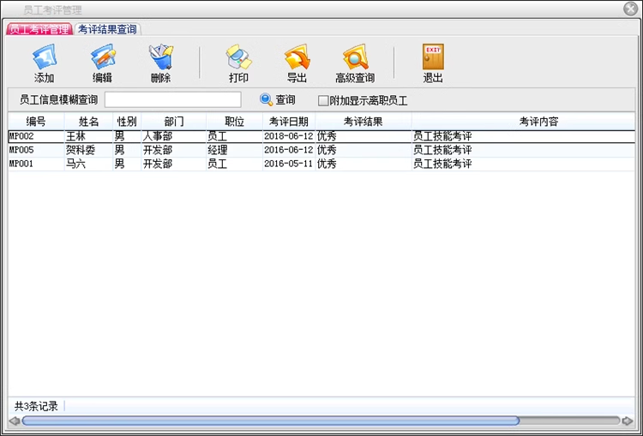Sort by 考评内容 column header
Viewport: 643px width, 436px height.
pos(523,122)
